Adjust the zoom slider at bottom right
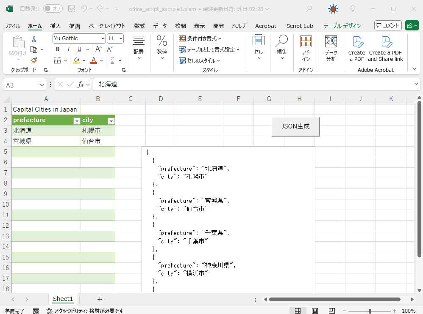Image resolution: width=423 pixels, height=314 pixels. pos(370,310)
